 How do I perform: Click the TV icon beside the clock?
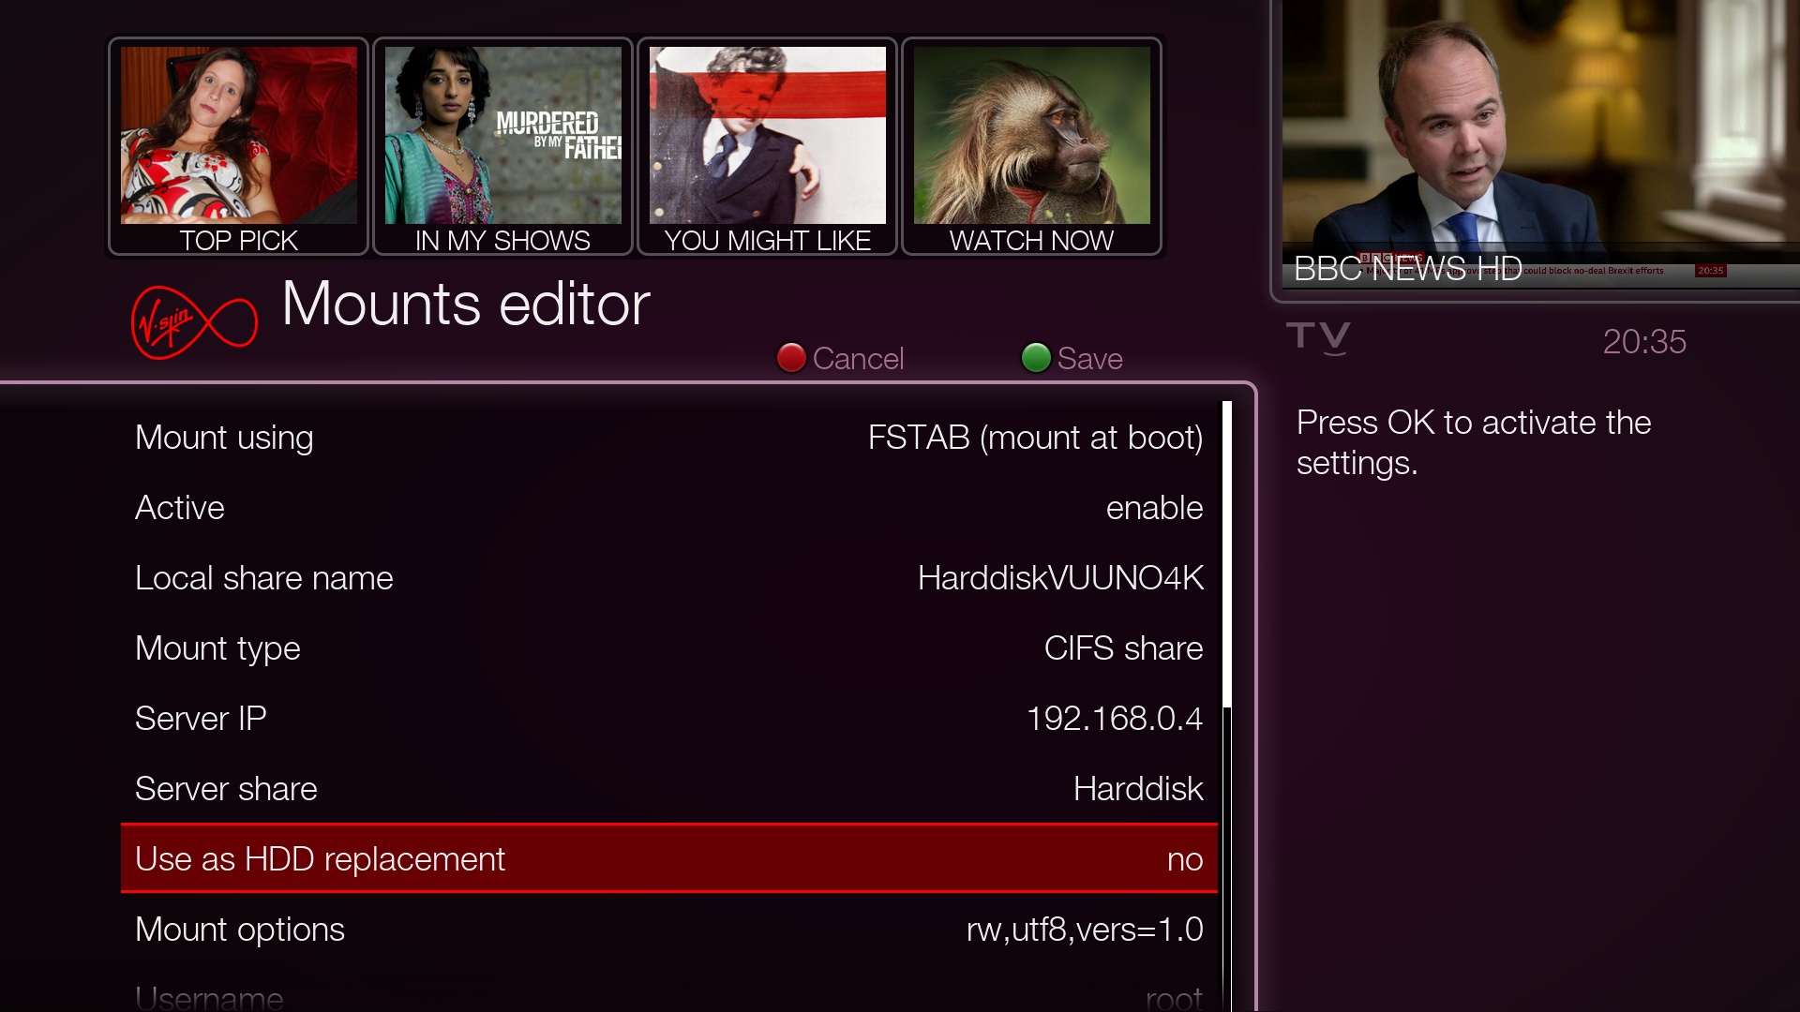1318,339
